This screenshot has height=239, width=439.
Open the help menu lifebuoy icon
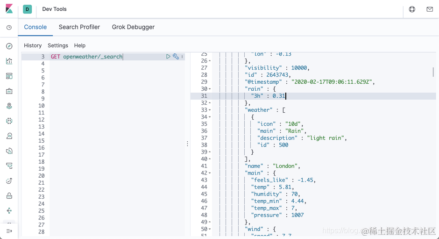point(412,9)
